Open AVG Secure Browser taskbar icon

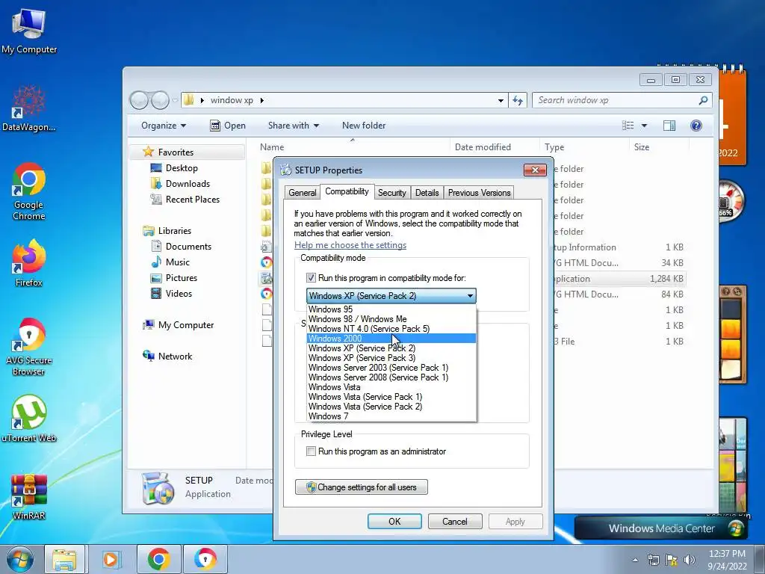(205, 559)
